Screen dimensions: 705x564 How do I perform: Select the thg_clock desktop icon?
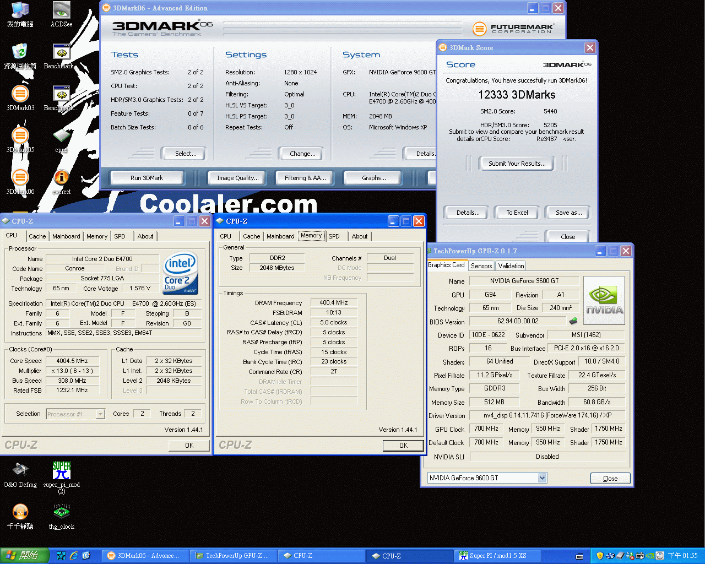point(61,517)
